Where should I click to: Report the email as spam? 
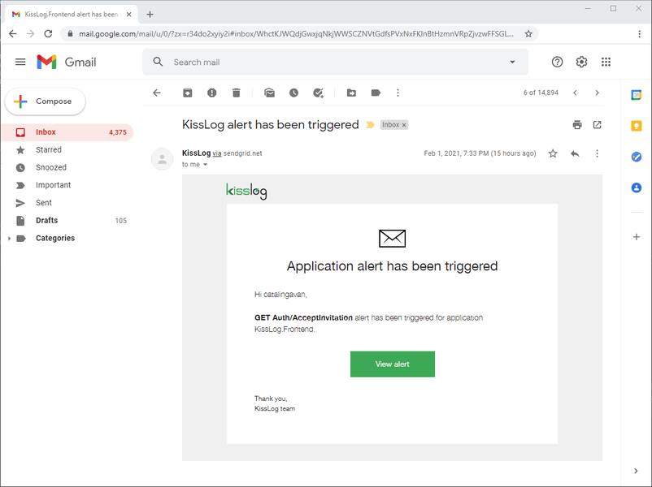211,93
